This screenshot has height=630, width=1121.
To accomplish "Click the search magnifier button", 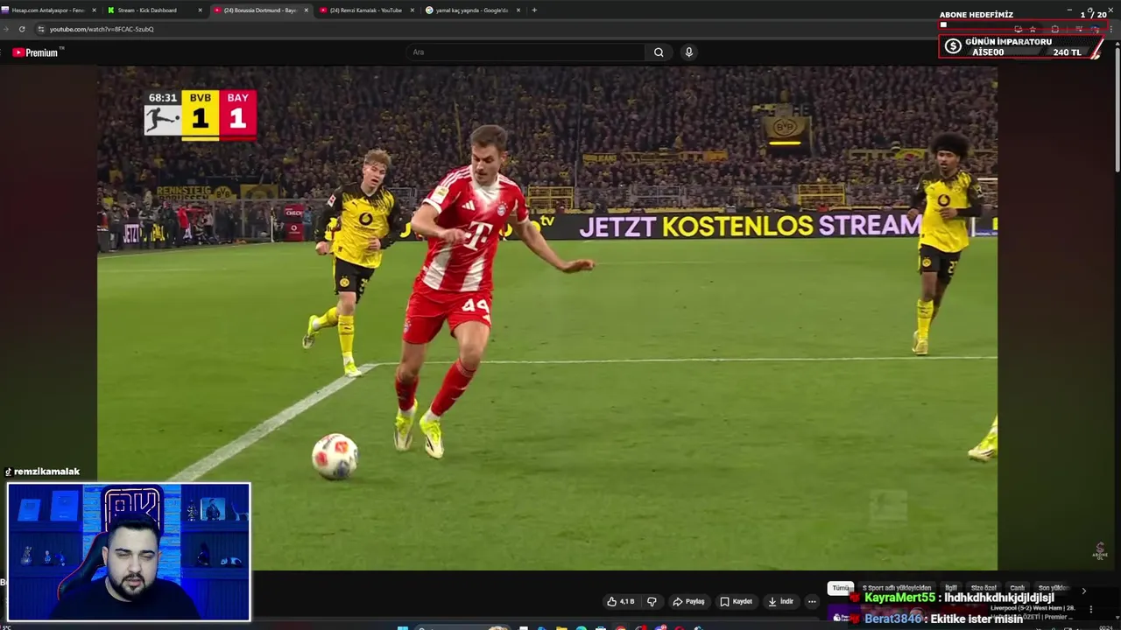I will click(x=659, y=52).
